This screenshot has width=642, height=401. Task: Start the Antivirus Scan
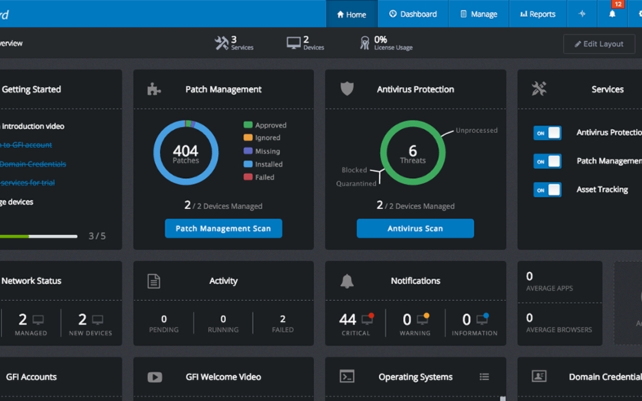(x=415, y=228)
